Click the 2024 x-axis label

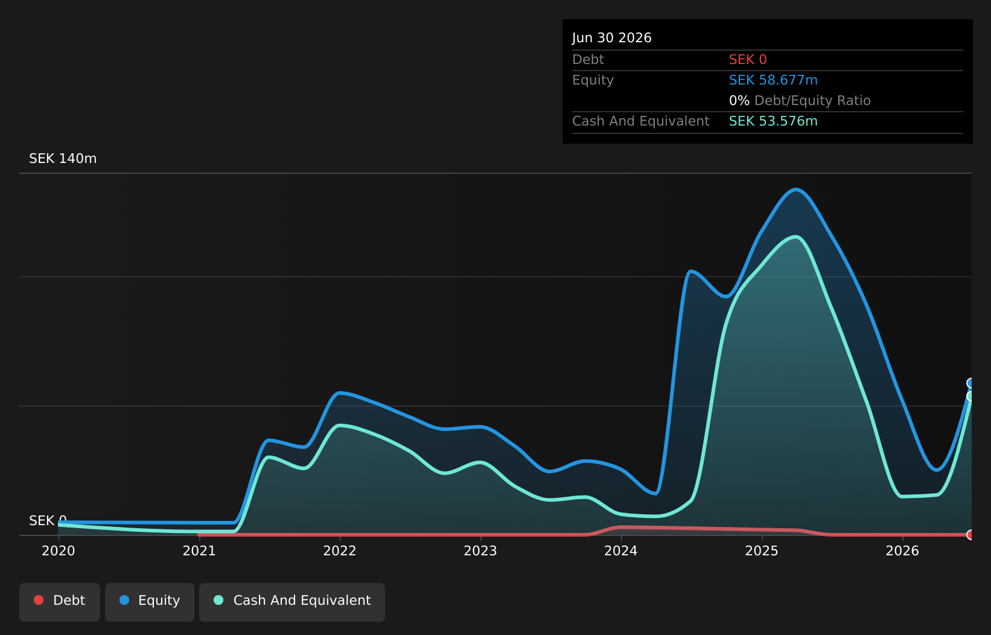621,550
